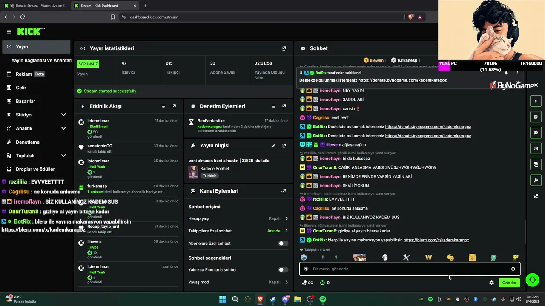The width and height of the screenshot is (545, 306).
Task: Reload the dashboard page
Action: pyautogui.click(x=23, y=17)
